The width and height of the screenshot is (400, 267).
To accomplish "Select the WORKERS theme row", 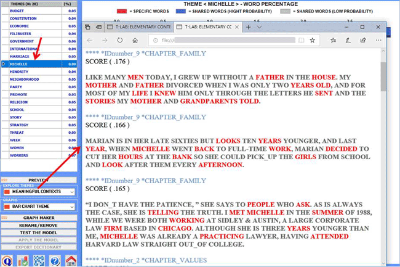I will pyautogui.click(x=39, y=155).
